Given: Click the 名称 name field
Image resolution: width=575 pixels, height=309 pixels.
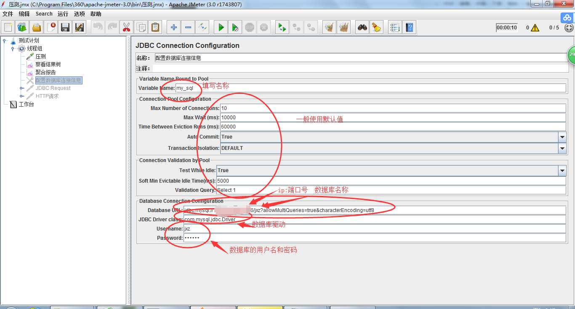Looking at the screenshot, I should [361, 58].
